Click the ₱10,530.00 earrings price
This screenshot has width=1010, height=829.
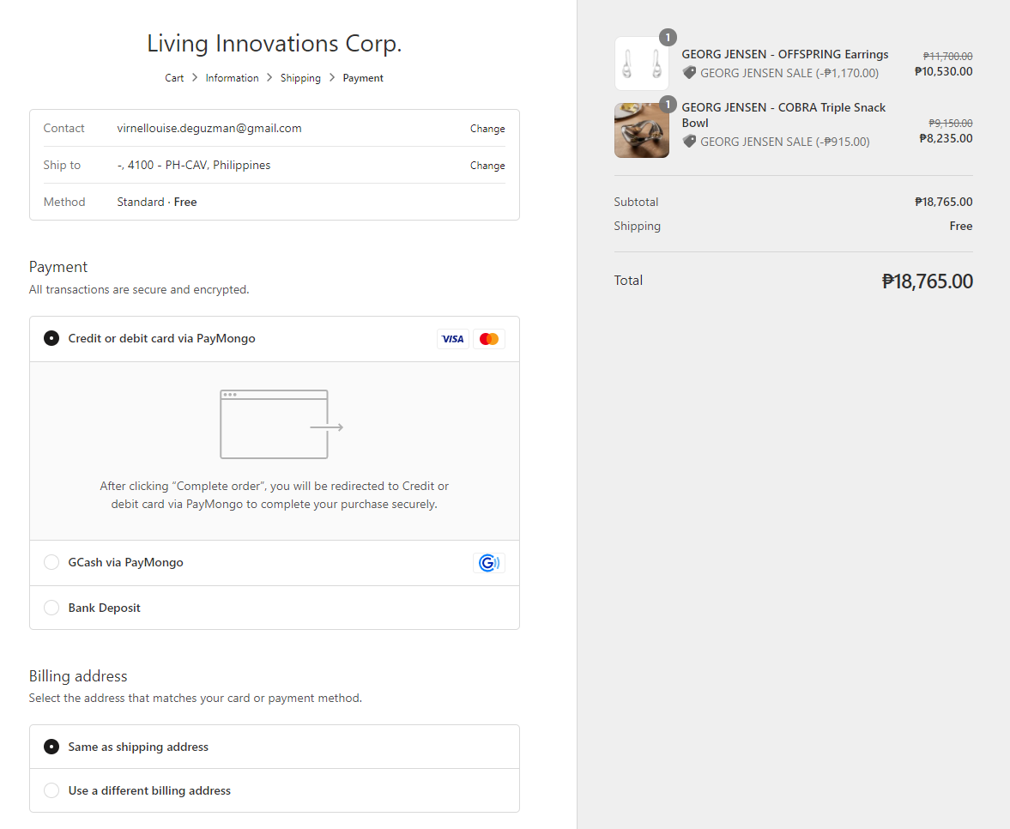click(944, 71)
